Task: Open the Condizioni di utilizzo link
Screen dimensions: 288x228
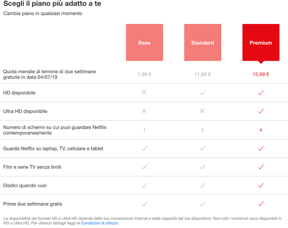Action: 99,223
